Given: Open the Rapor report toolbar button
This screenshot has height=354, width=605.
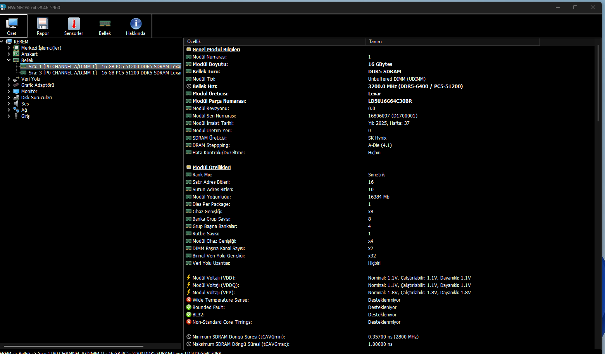Looking at the screenshot, I should tap(43, 26).
